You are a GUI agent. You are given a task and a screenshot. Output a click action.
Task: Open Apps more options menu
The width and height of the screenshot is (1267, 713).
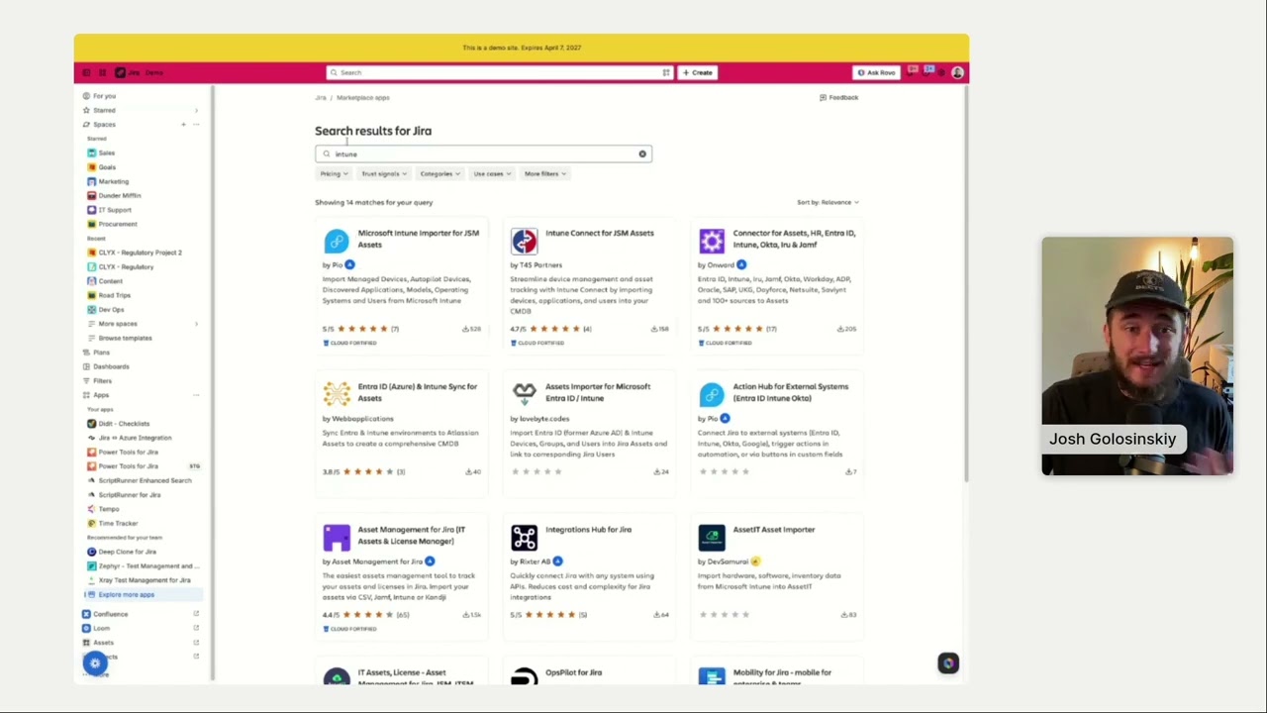coord(196,395)
